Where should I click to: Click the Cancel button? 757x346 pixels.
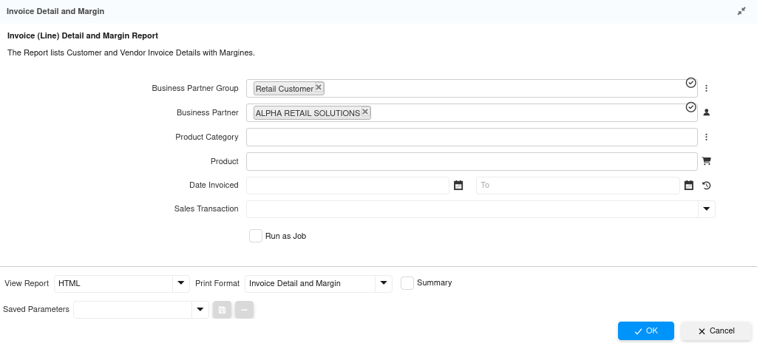pyautogui.click(x=716, y=331)
